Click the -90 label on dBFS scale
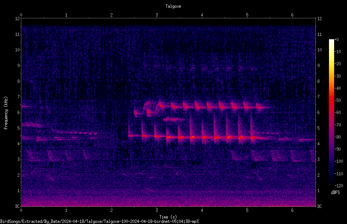Screen dimensions: 347x224 tap(337, 149)
